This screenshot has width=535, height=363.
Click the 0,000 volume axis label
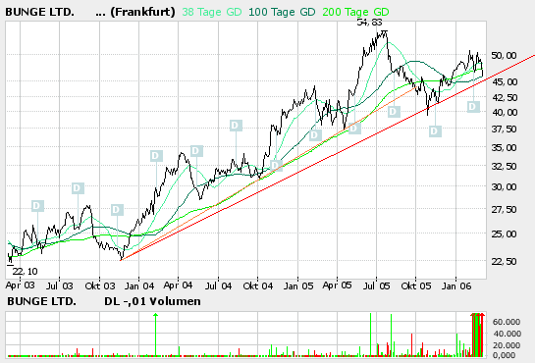505,355
